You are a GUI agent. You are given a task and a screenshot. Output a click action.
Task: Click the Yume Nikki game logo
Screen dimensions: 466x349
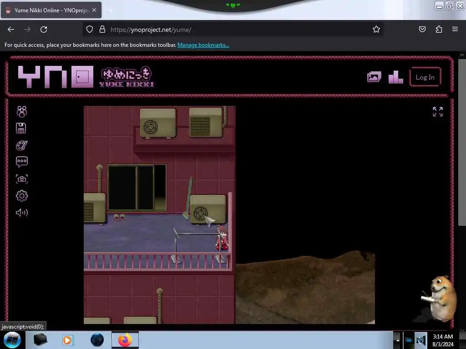127,77
